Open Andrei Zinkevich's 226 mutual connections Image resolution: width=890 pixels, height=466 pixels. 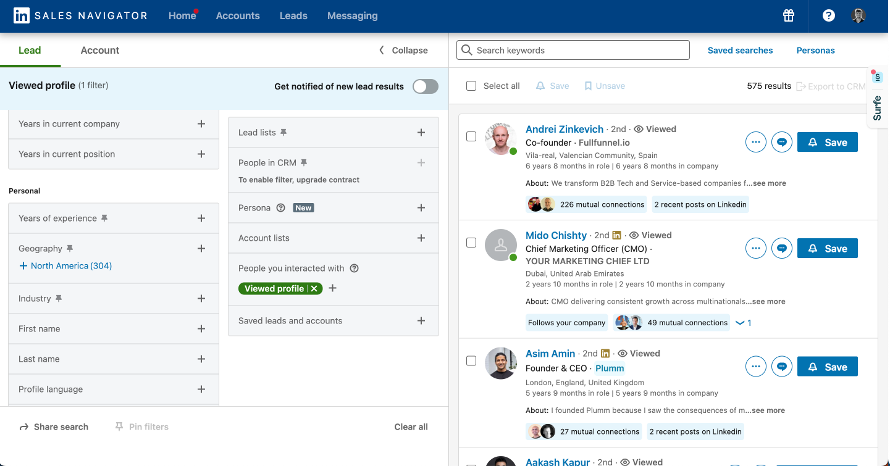click(587, 204)
